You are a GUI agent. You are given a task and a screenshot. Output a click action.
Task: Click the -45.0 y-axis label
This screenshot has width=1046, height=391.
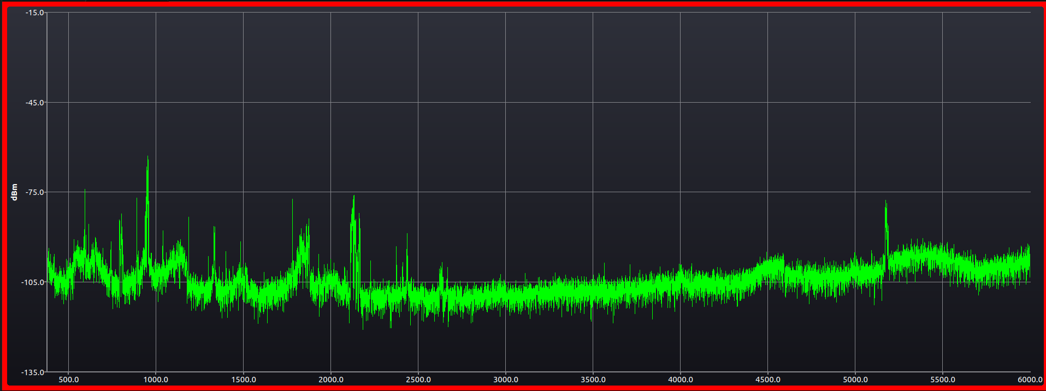coord(34,103)
